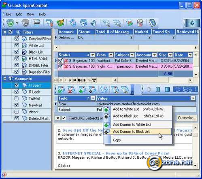Click the Customize... button
Viewport: 202px width, 179px height.
[x=187, y=118]
